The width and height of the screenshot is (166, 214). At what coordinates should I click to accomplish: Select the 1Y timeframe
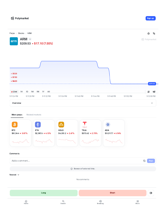click(x=43, y=92)
